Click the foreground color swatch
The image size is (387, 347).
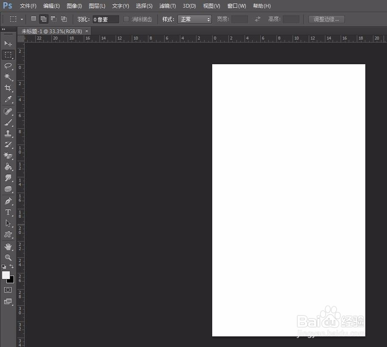click(5, 276)
